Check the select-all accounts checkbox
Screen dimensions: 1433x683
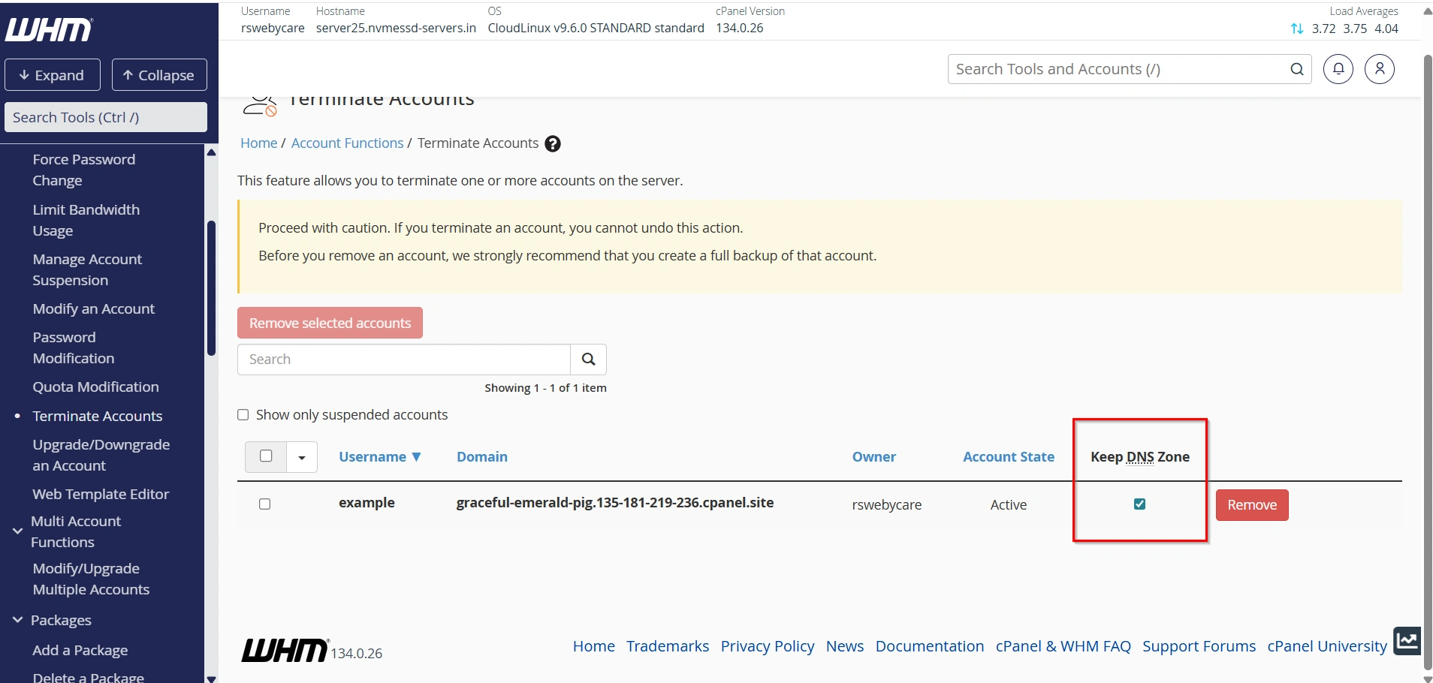(x=266, y=456)
